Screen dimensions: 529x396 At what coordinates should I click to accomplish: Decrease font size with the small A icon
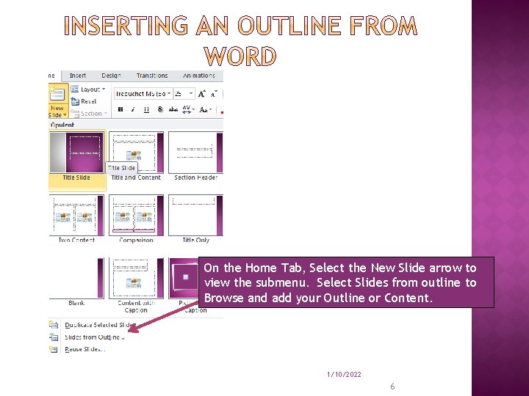point(214,94)
